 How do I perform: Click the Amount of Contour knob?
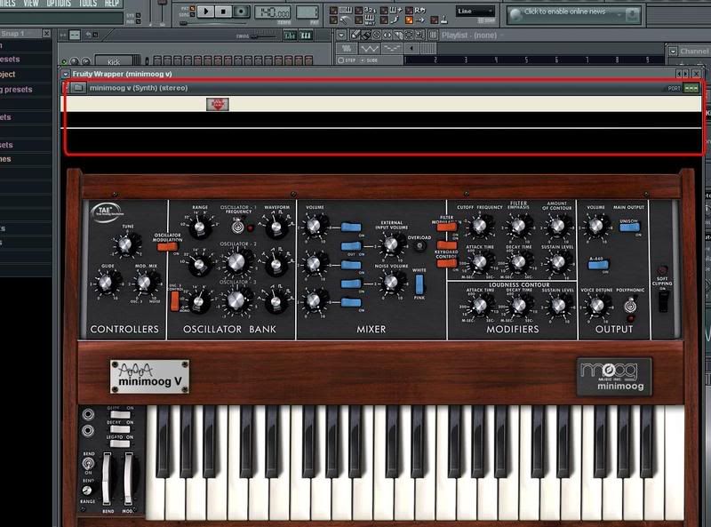point(557,225)
